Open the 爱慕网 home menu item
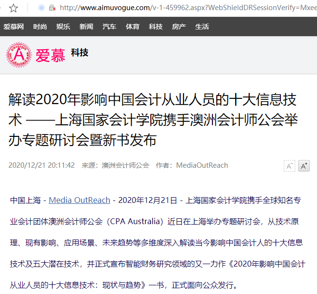This screenshot has height=294, width=317. [13, 27]
